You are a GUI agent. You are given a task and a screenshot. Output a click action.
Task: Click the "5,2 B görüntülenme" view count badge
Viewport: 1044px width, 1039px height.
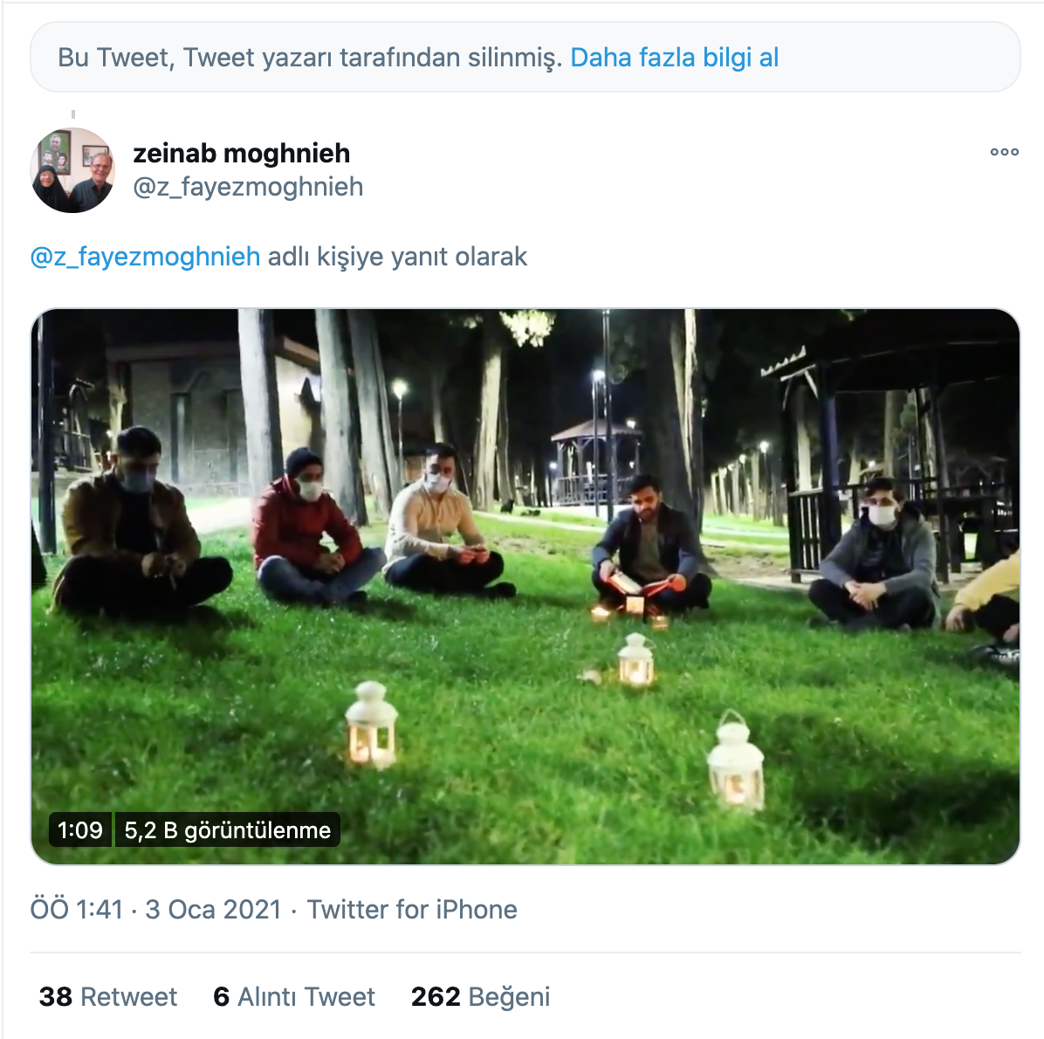pos(227,829)
